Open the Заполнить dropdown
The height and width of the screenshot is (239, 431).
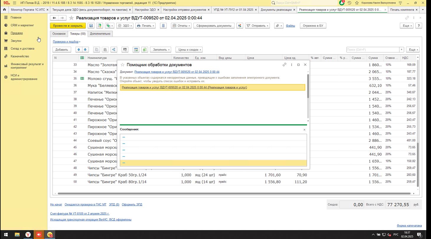[x=160, y=50]
